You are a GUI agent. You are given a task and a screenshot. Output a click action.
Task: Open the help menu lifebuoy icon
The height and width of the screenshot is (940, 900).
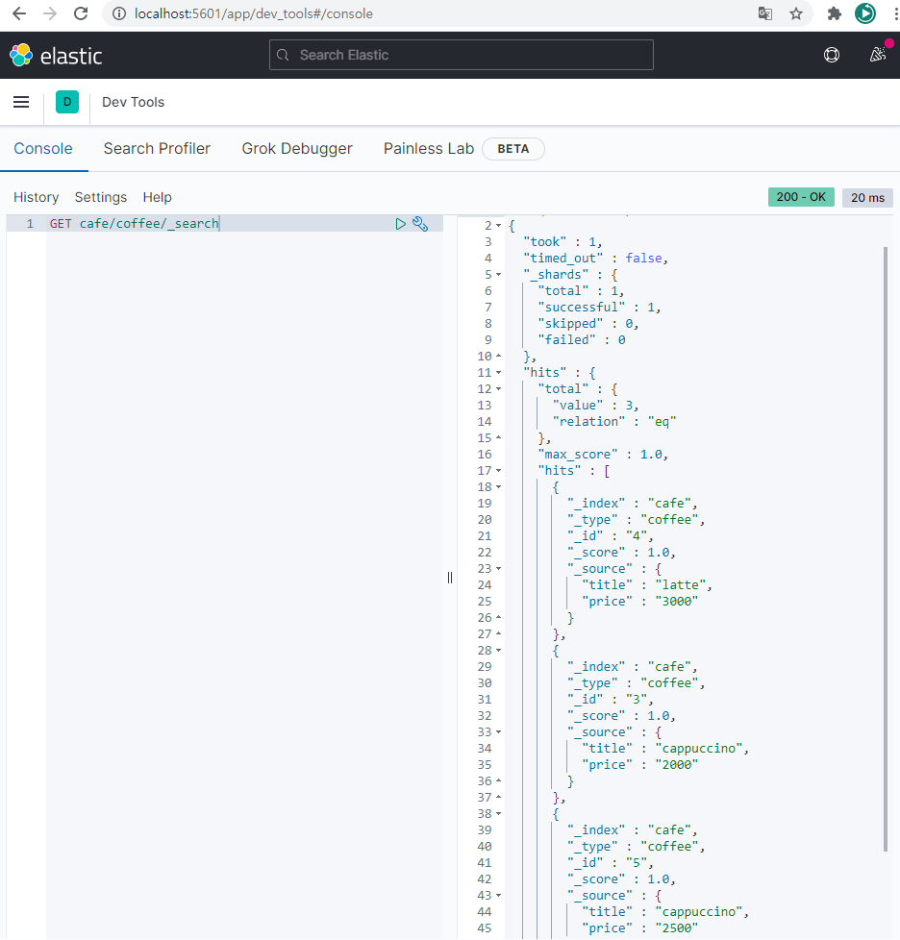click(x=832, y=55)
